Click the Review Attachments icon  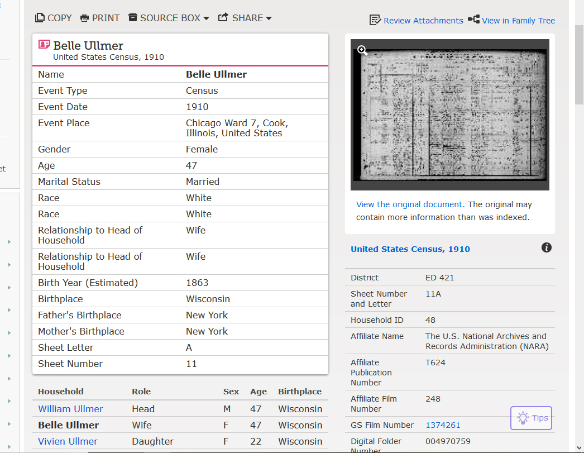[x=375, y=20]
